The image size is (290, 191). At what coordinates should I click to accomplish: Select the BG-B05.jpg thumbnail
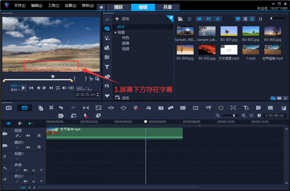click(207, 50)
